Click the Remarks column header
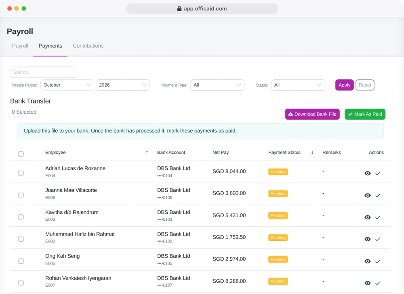 (332, 153)
